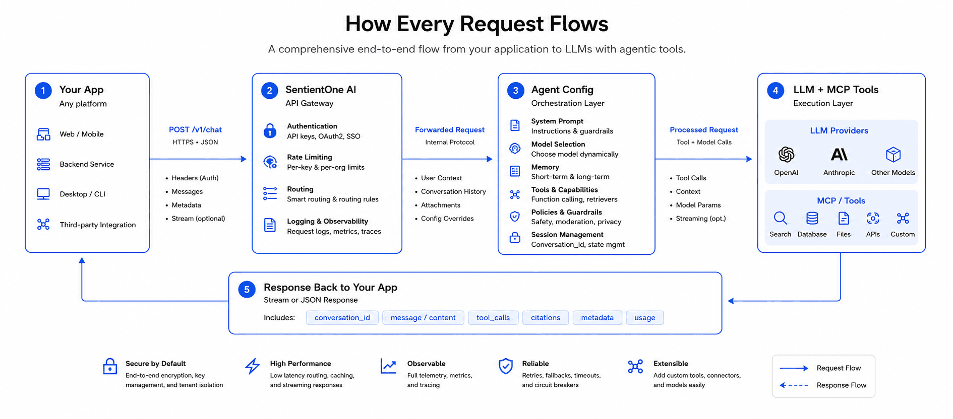Viewport: 953px width, 419px height.
Task: Click the Routing icon
Action: coord(270,194)
